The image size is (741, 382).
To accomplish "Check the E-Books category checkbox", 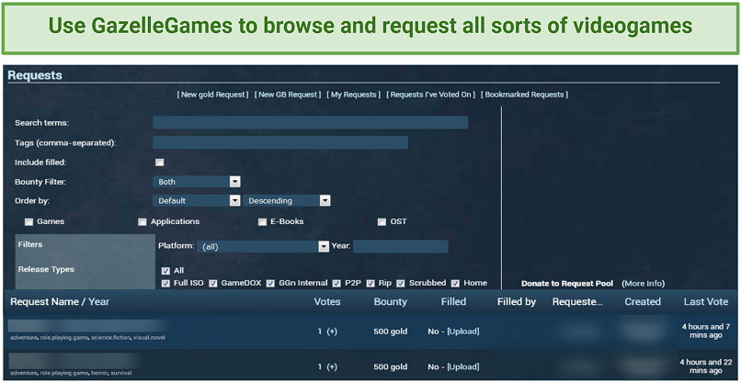I will 262,222.
